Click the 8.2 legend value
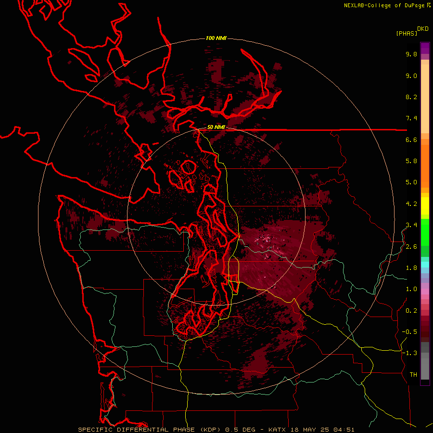 tap(411, 97)
